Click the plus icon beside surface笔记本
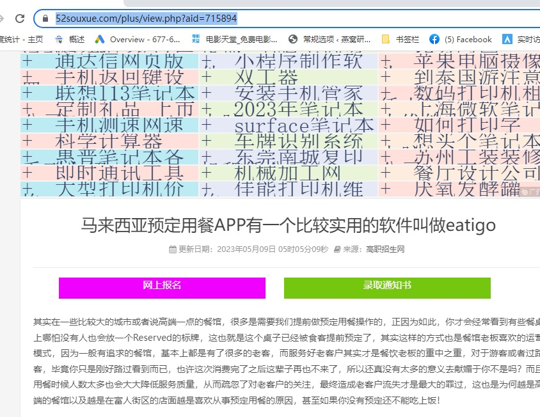The image size is (540, 417). click(206, 125)
